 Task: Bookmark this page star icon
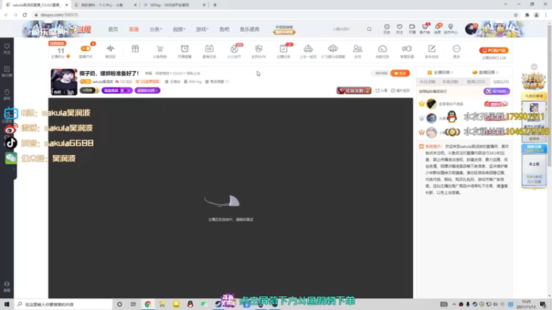(x=515, y=14)
